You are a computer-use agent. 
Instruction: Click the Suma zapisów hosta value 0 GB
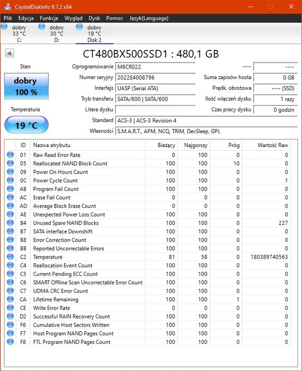(x=275, y=77)
